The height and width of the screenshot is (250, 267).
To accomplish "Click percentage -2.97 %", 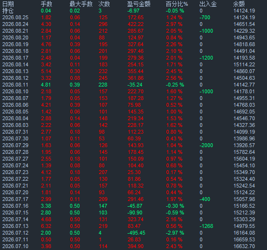I will 175,233.
